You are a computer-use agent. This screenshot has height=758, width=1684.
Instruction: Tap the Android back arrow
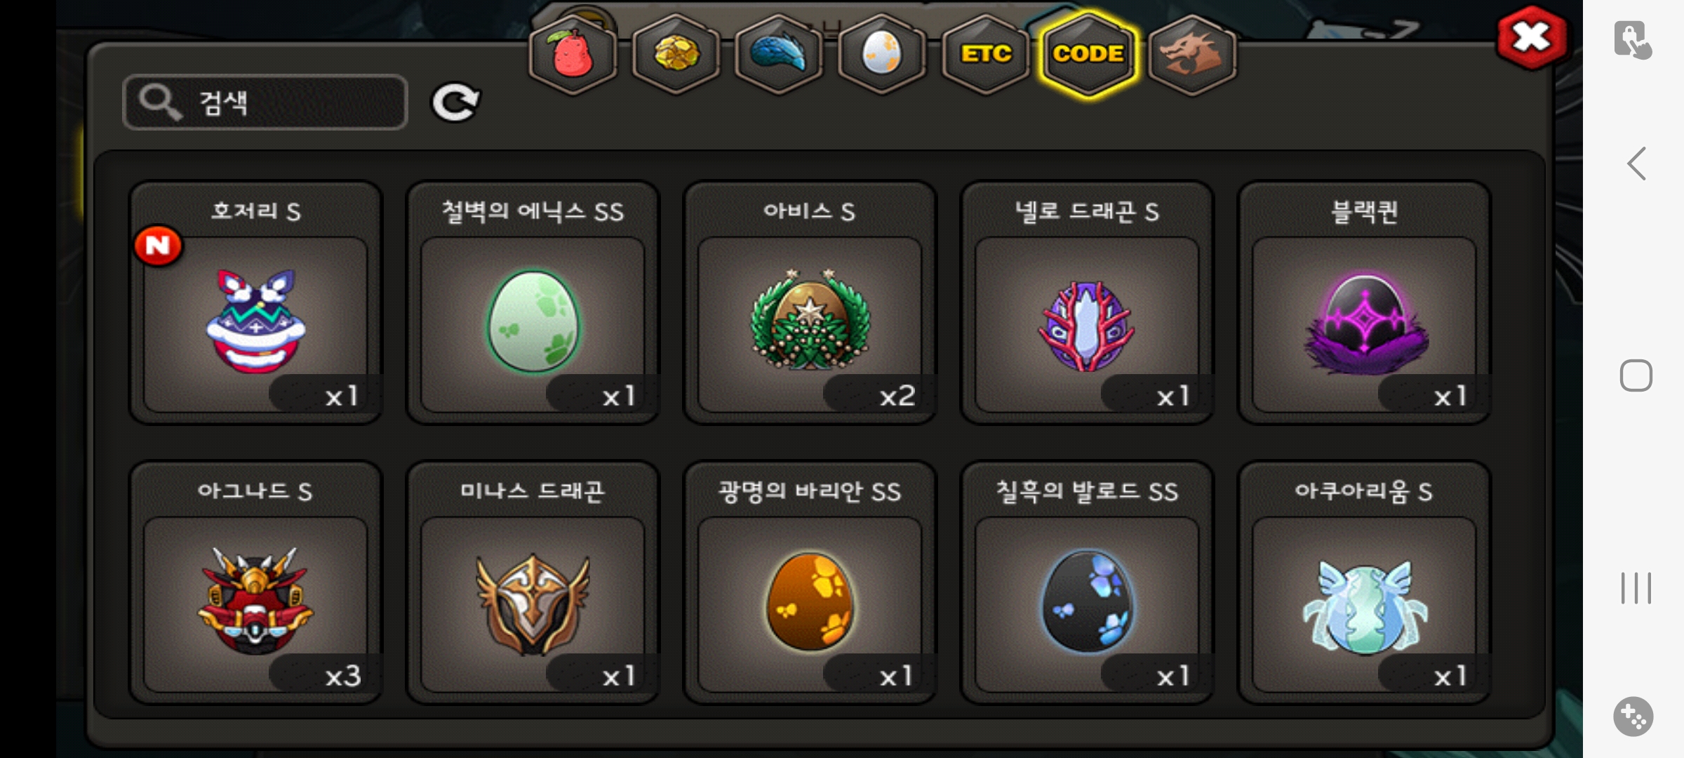pos(1636,164)
